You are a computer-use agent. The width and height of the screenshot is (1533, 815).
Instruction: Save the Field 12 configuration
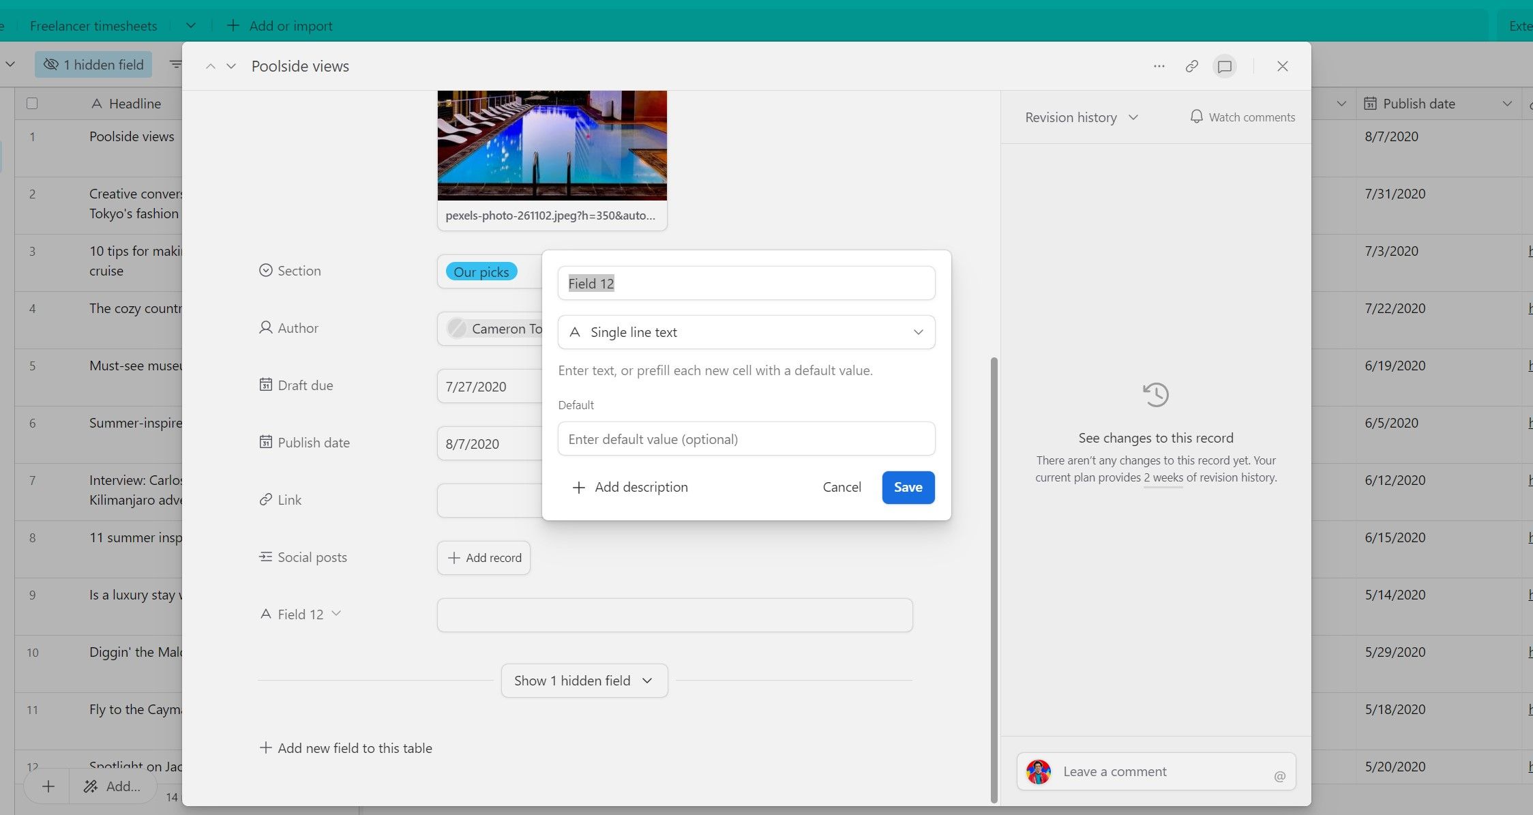(x=908, y=487)
